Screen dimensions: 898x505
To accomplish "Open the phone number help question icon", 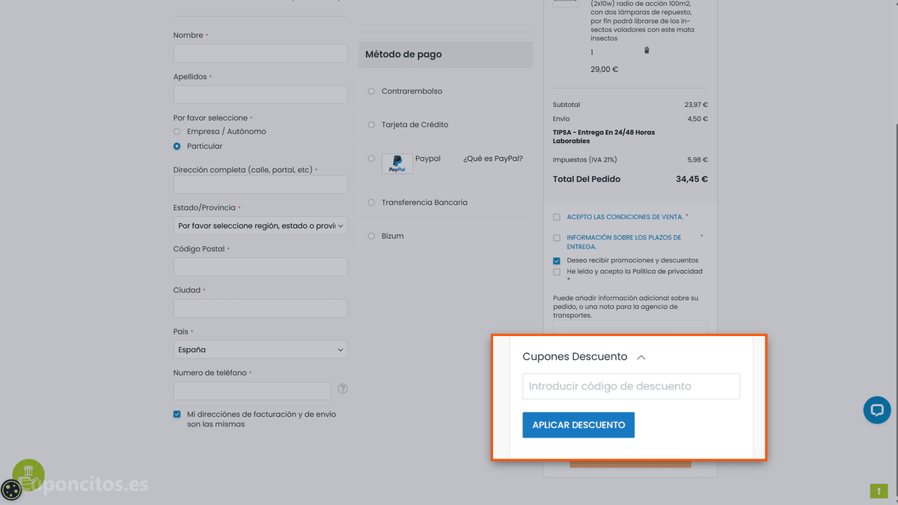I will pos(343,389).
